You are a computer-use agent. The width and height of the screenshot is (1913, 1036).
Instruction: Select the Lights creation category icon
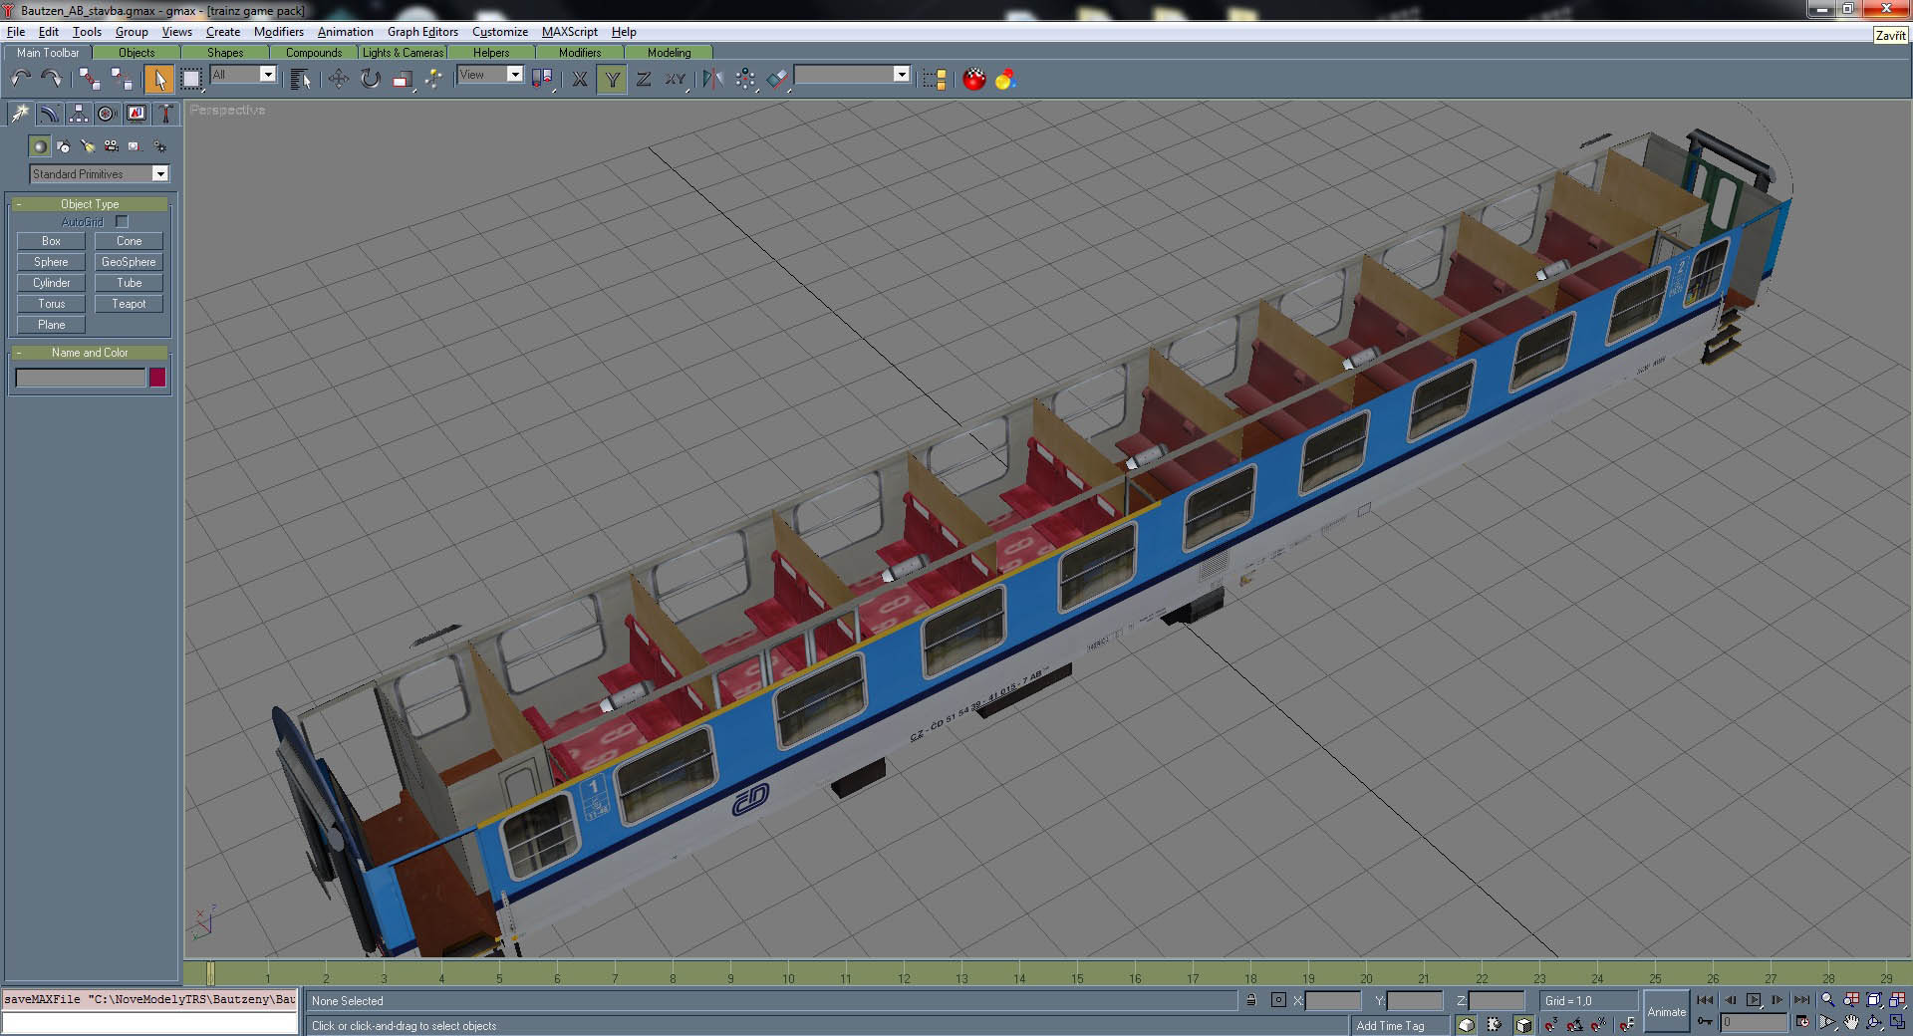point(88,146)
